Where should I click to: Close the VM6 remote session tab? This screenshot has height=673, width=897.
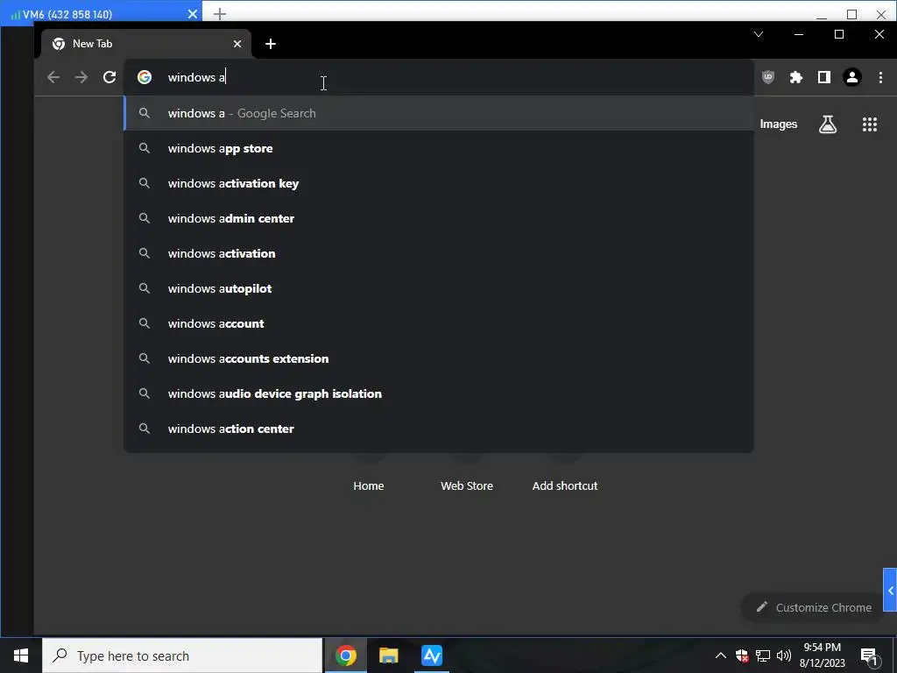(193, 14)
